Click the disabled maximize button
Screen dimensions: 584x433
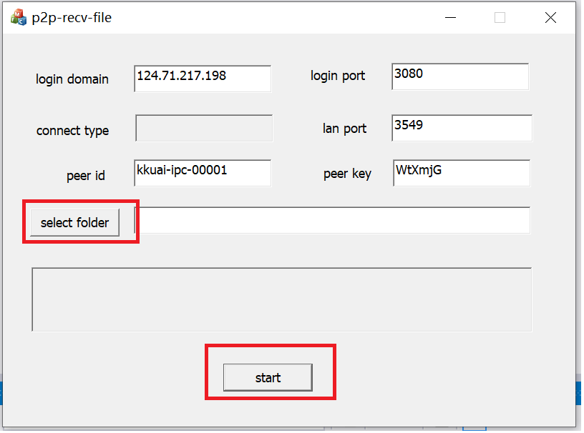(500, 18)
